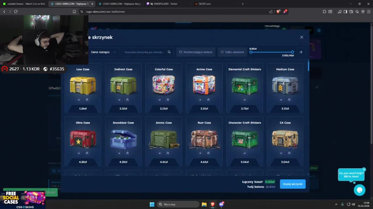Image resolution: width=373 pixels, height=209 pixels.
Task: Toggle the 'Wystarczający balans' filter
Action: 196,52
